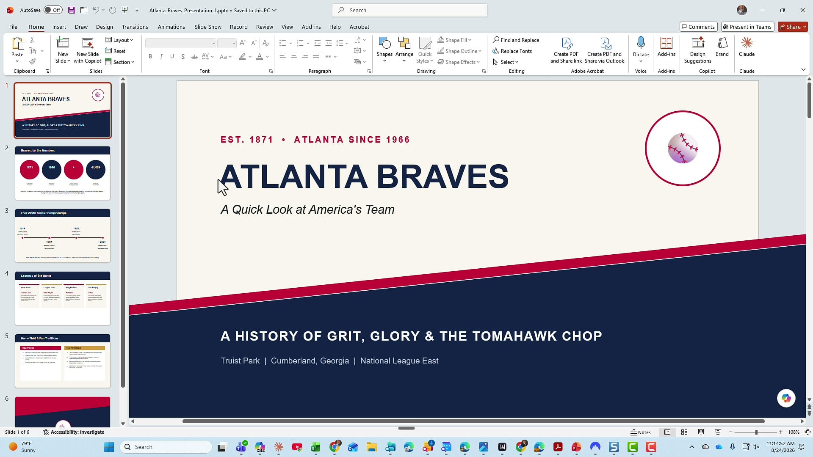Fit slide to current window
813x457 pixels.
coord(807,432)
